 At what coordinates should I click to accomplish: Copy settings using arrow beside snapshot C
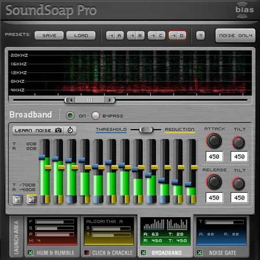click(152, 36)
